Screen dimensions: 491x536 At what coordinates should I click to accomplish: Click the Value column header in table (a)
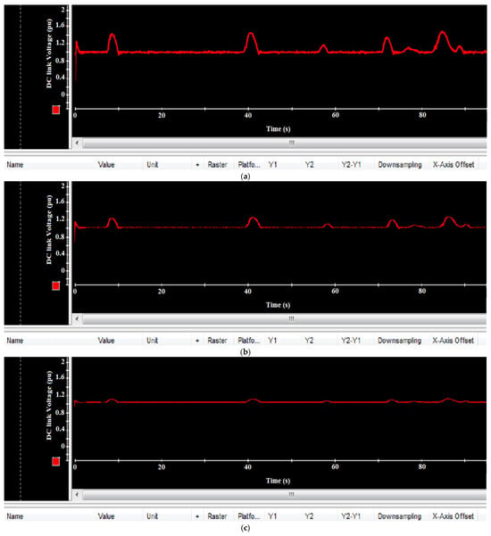106,165
